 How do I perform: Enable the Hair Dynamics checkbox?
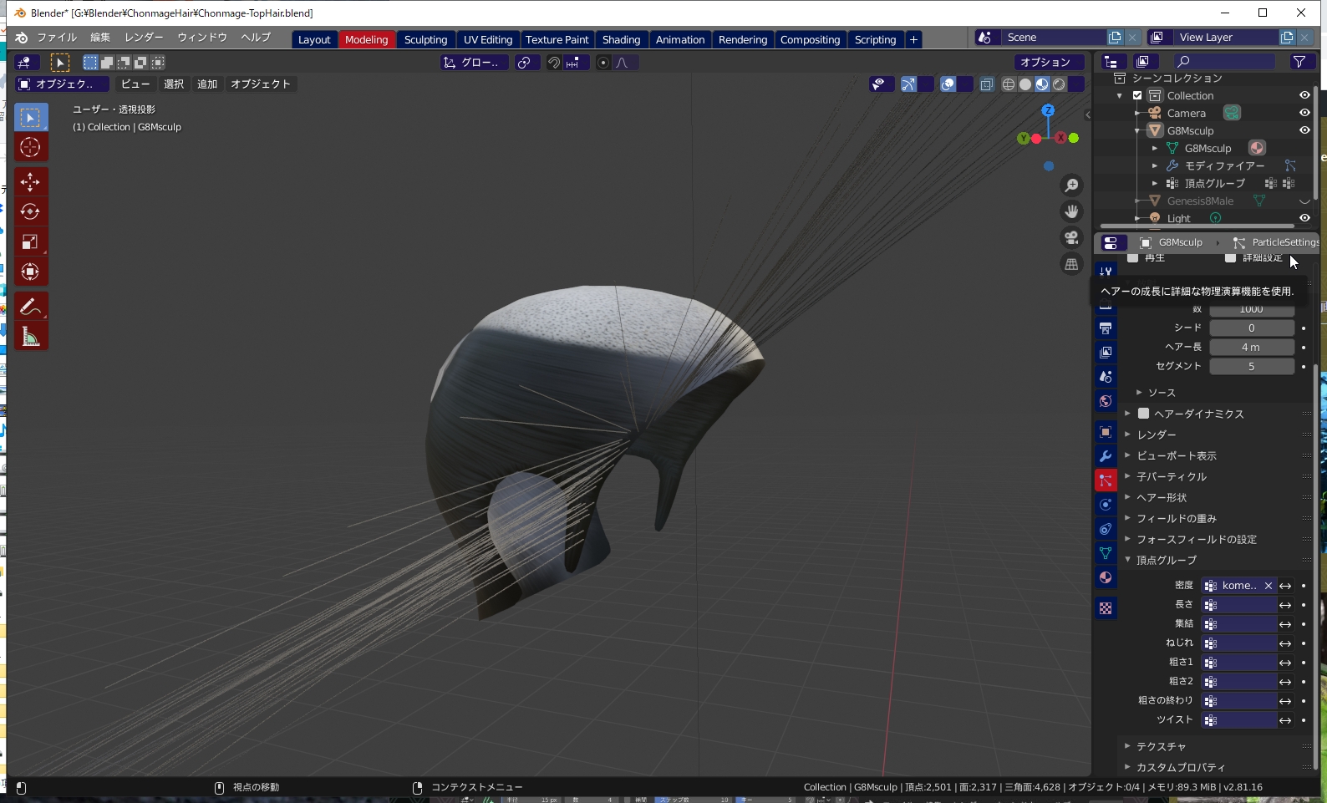click(1143, 414)
